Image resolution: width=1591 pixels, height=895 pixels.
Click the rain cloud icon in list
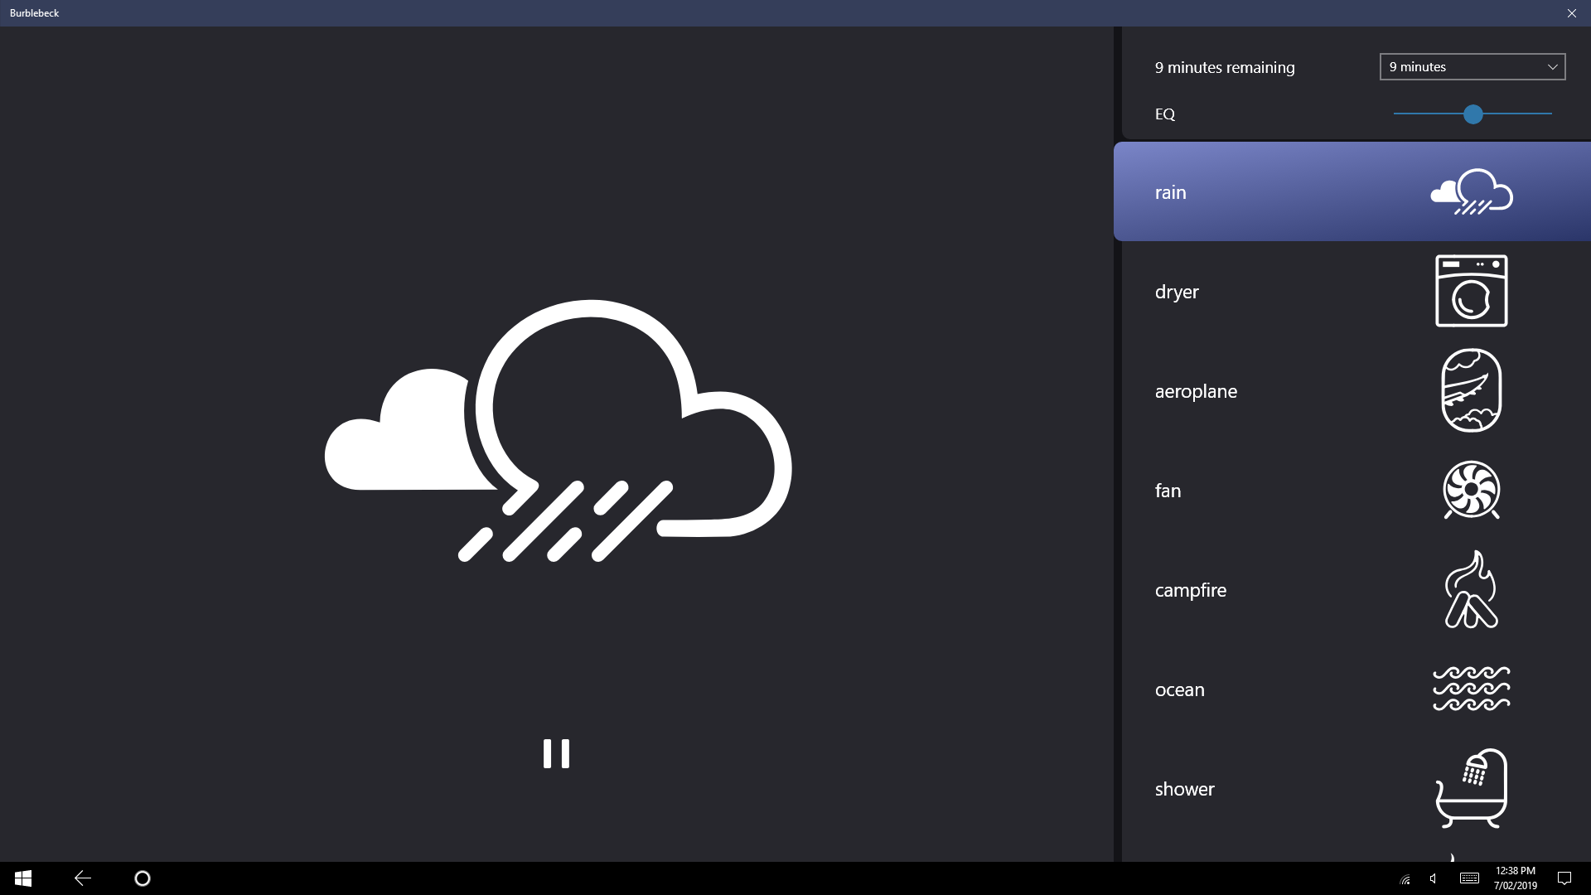coord(1471,192)
